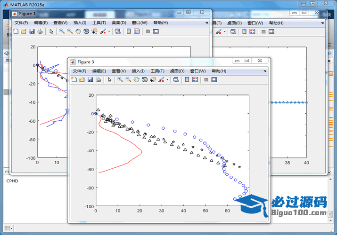Select Edit Plot arrow tool in Figure 3

pos(110,80)
